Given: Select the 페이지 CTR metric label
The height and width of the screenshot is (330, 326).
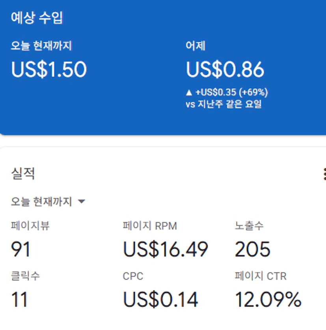Looking at the screenshot, I should click(x=261, y=276).
